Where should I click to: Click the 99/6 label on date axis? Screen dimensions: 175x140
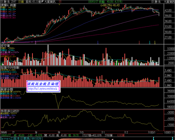[4, 133]
